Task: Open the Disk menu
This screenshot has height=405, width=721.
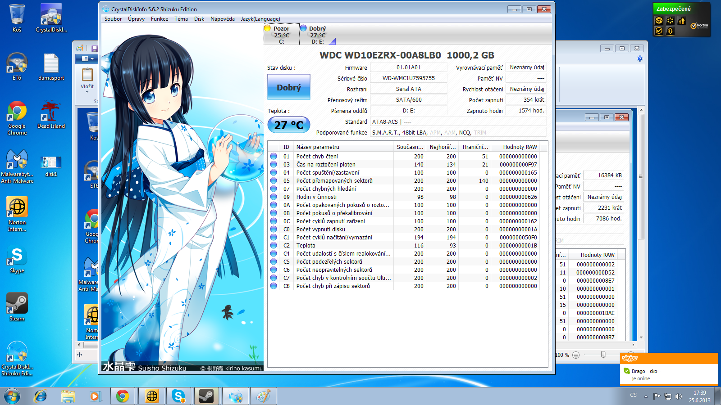Action: pos(199,19)
